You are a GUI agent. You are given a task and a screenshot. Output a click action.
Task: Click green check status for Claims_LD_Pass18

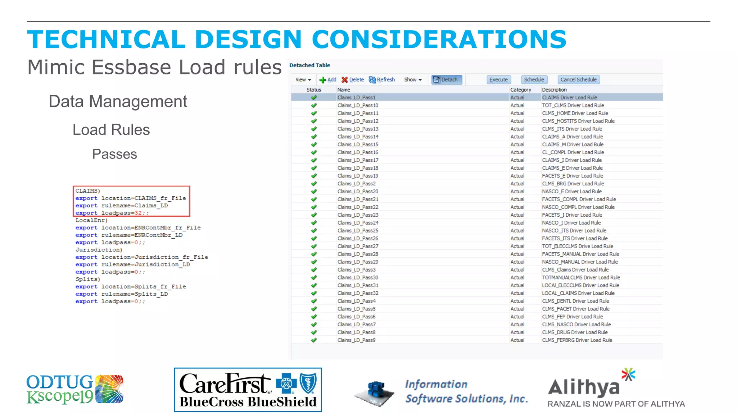314,168
